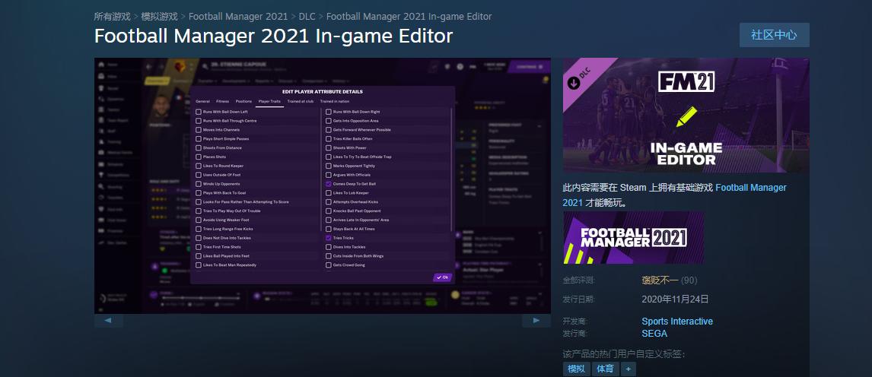Follow the 'Football Manager 2021' breadcrumb link
The width and height of the screenshot is (872, 377).
[x=238, y=17]
